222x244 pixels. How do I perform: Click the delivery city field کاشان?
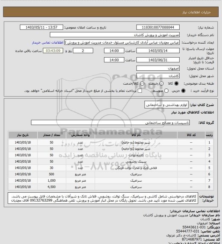tap(158, 76)
